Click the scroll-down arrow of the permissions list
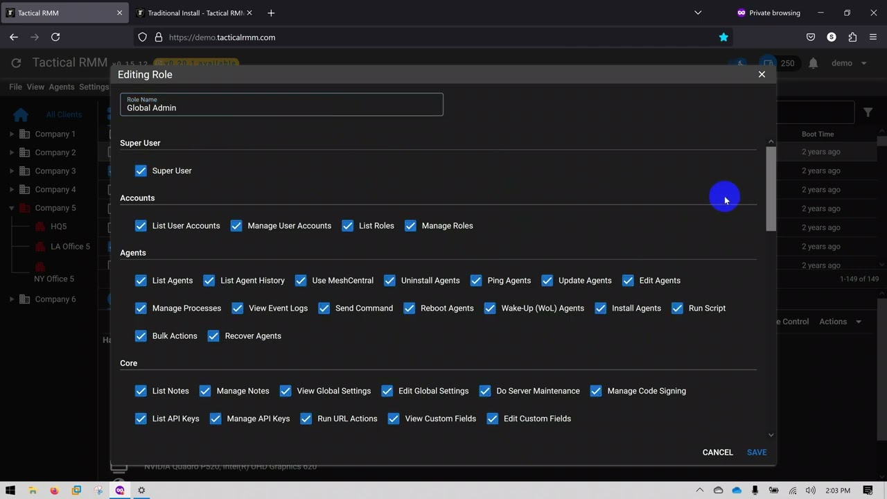 click(x=771, y=435)
